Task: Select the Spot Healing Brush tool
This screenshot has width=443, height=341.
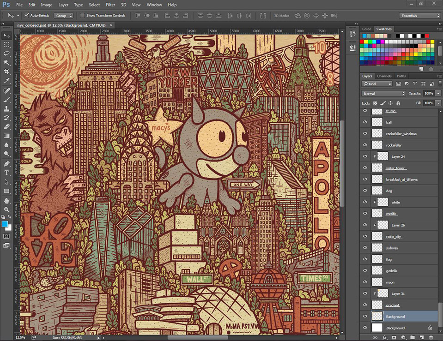Action: [6, 90]
